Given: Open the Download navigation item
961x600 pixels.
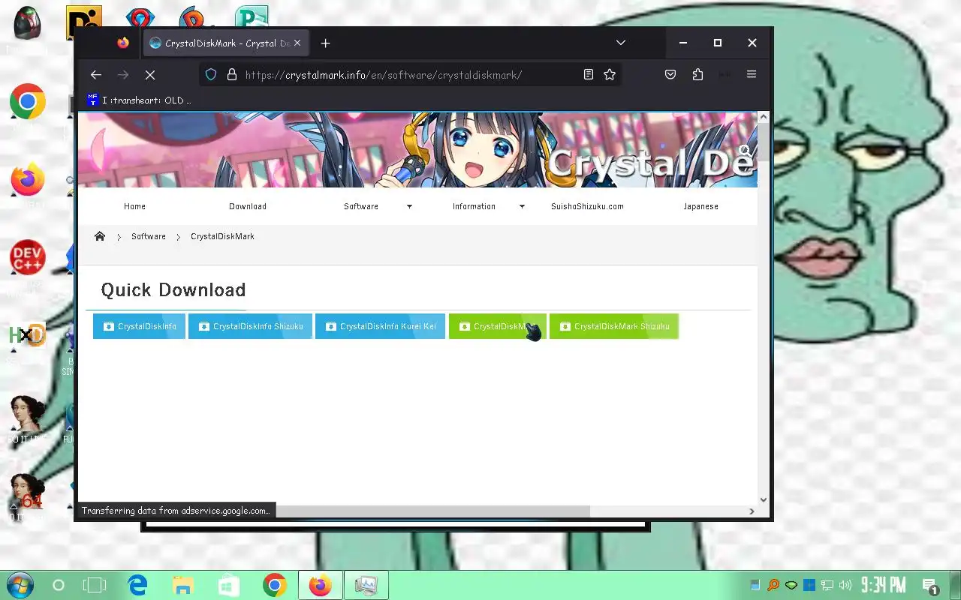Looking at the screenshot, I should (x=248, y=206).
